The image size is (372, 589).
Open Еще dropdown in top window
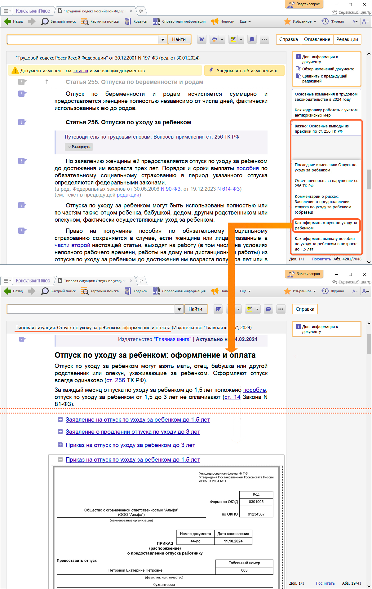pos(245,21)
